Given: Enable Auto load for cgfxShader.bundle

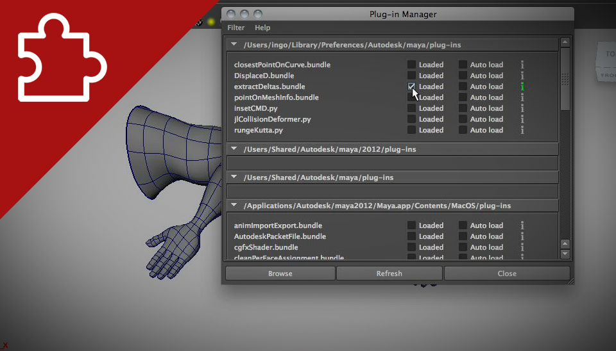Looking at the screenshot, I should tap(463, 247).
